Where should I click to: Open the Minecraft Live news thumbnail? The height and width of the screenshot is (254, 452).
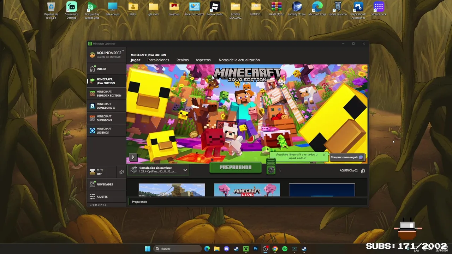click(x=247, y=190)
